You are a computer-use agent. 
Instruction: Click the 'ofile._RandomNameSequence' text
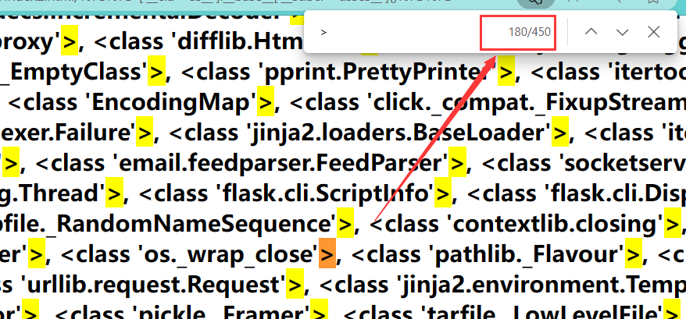coord(169,224)
